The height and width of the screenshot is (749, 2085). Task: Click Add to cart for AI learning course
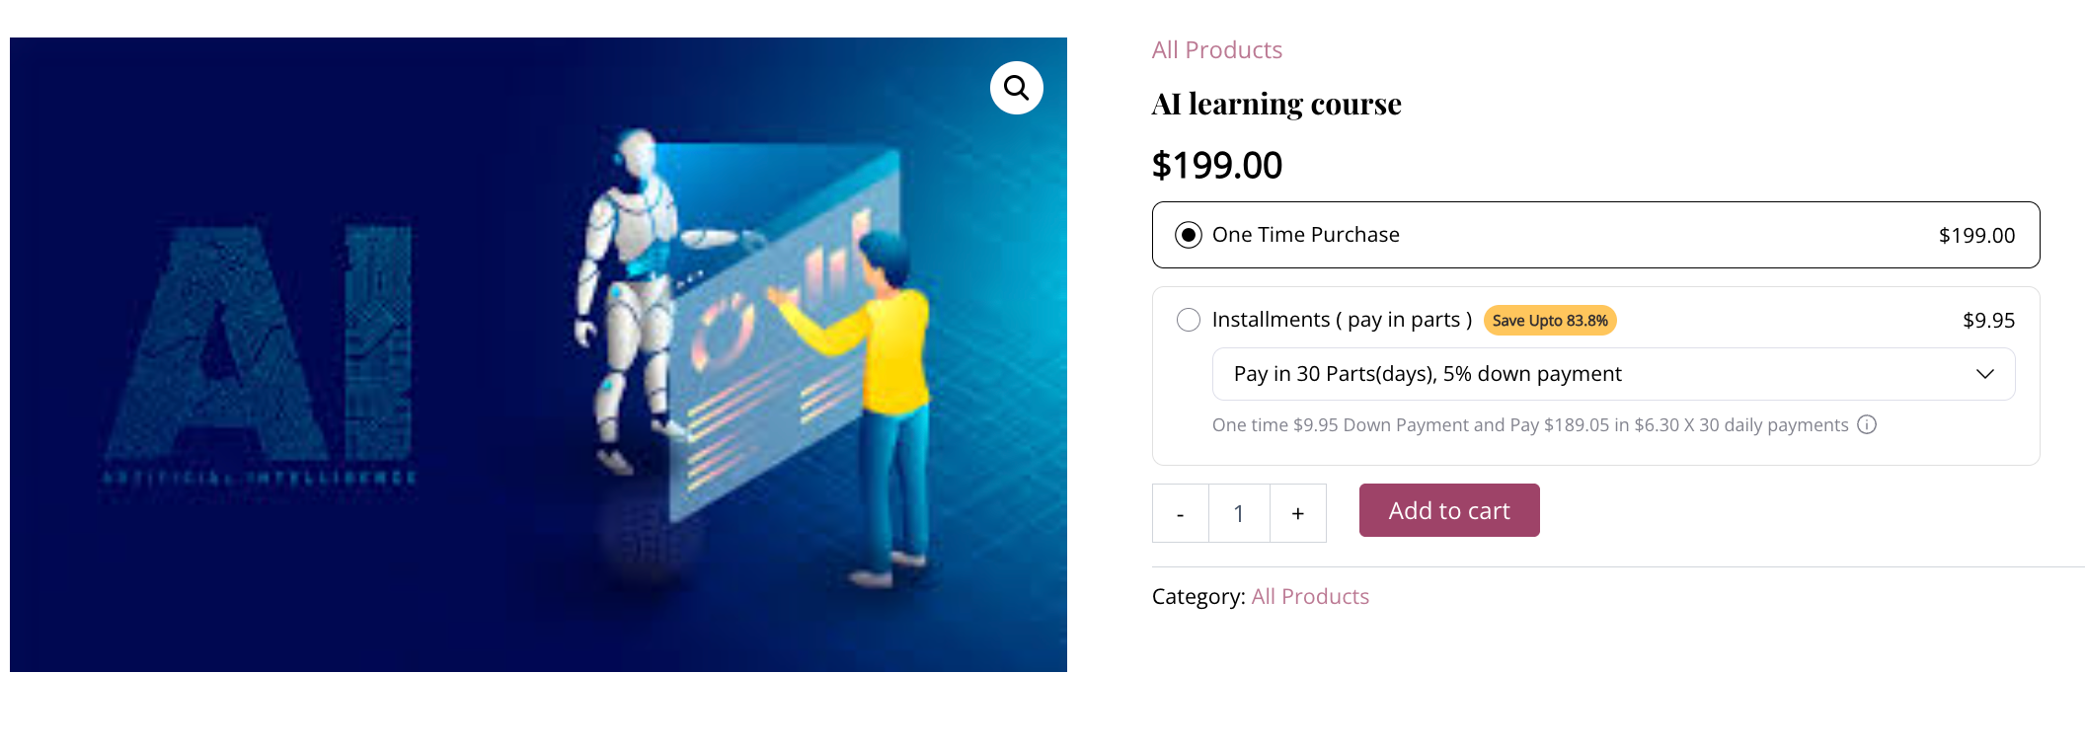click(1448, 510)
